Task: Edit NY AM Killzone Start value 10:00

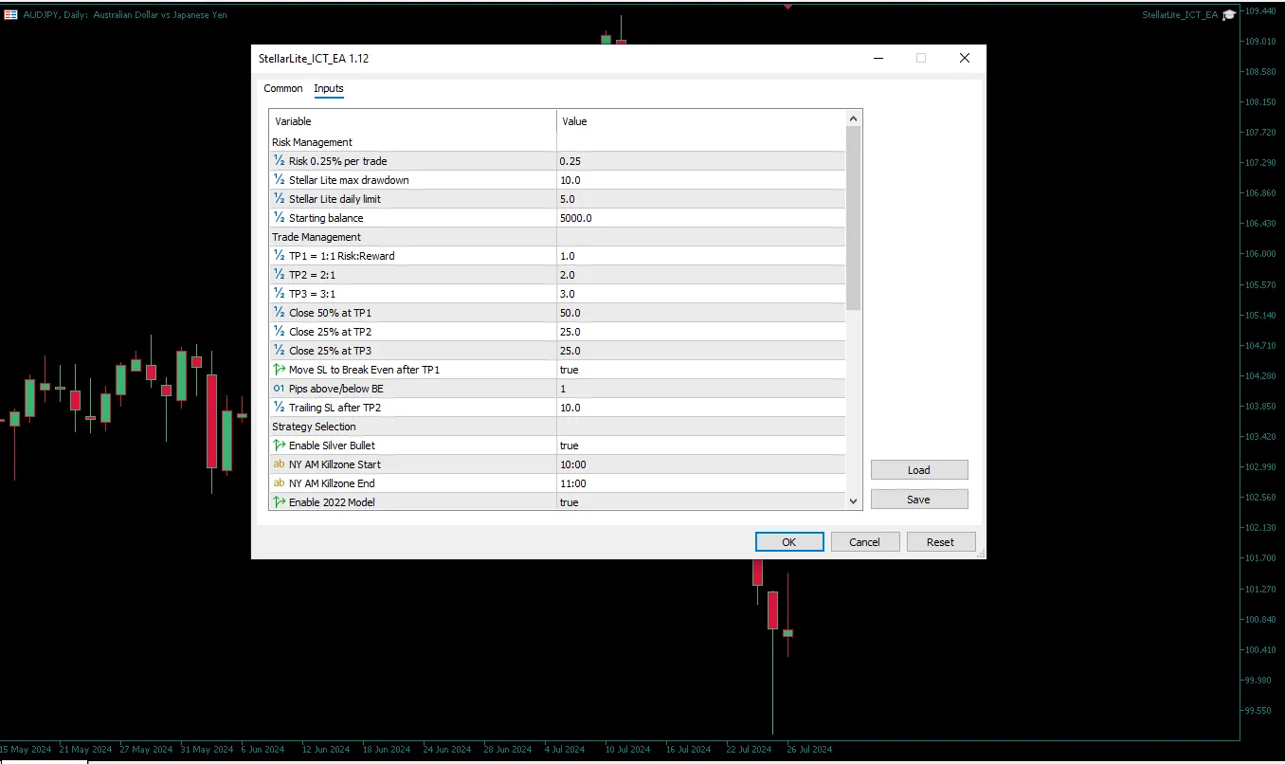Action: click(x=701, y=464)
